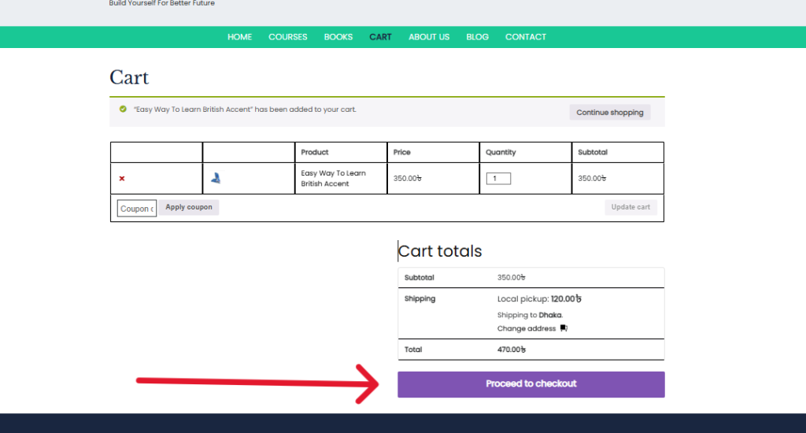Open the HOME menu item
806x433 pixels.
click(x=239, y=37)
